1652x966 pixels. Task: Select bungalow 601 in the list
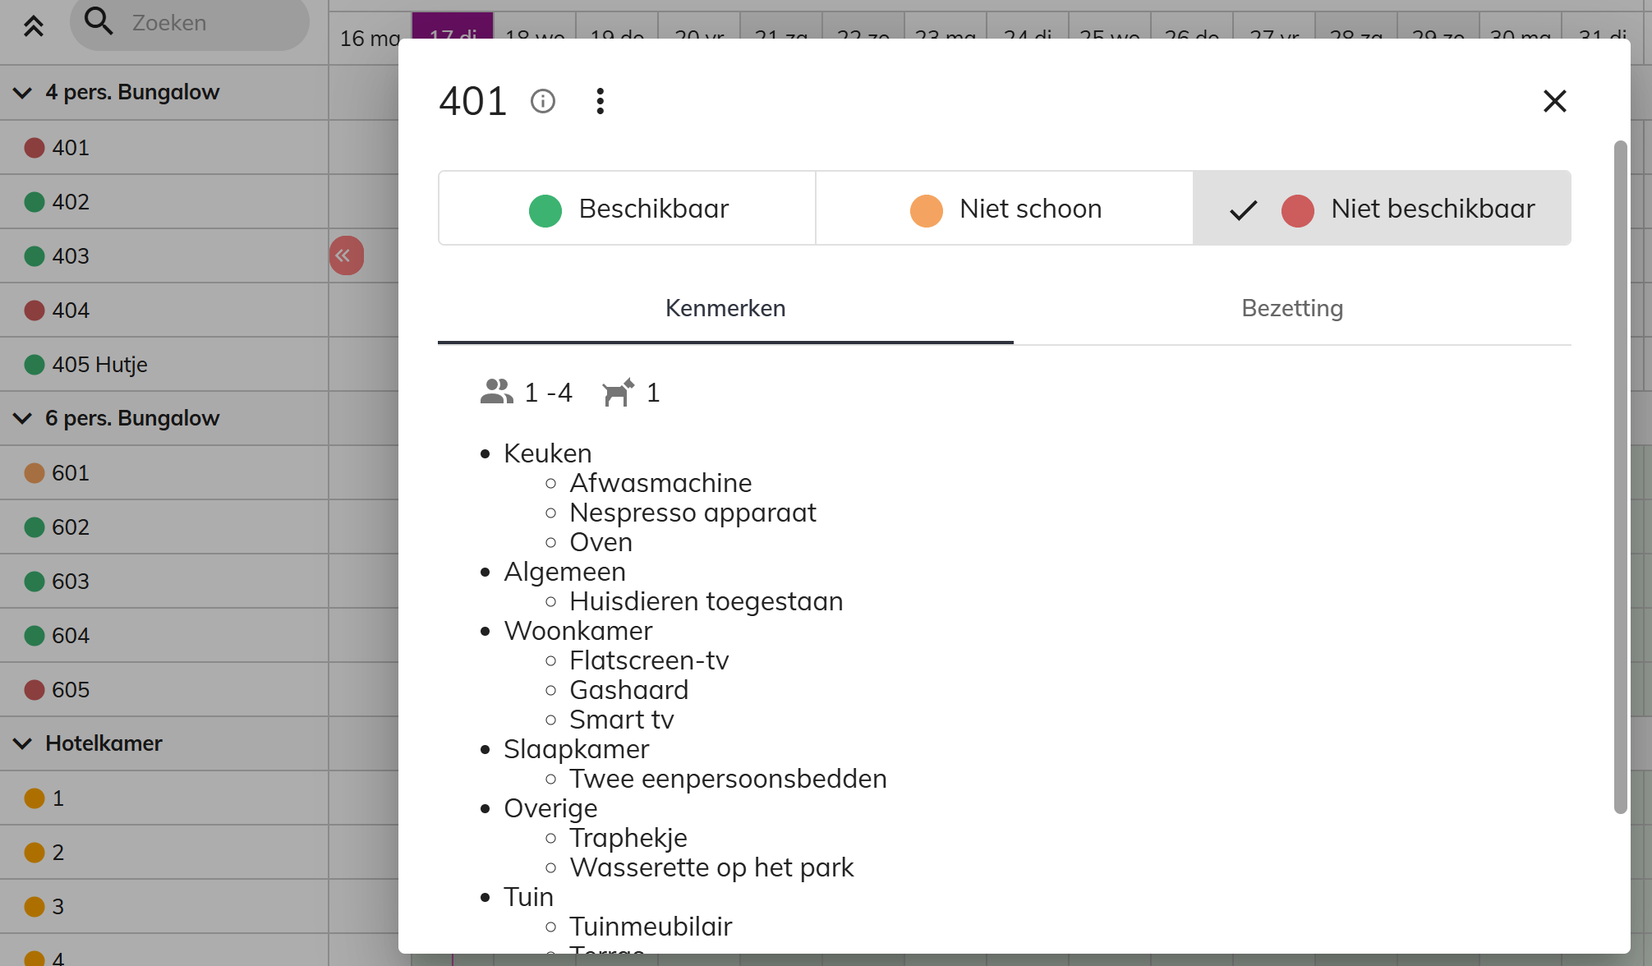point(164,472)
